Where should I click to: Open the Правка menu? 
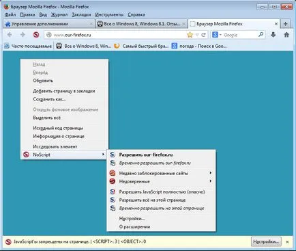click(x=27, y=15)
